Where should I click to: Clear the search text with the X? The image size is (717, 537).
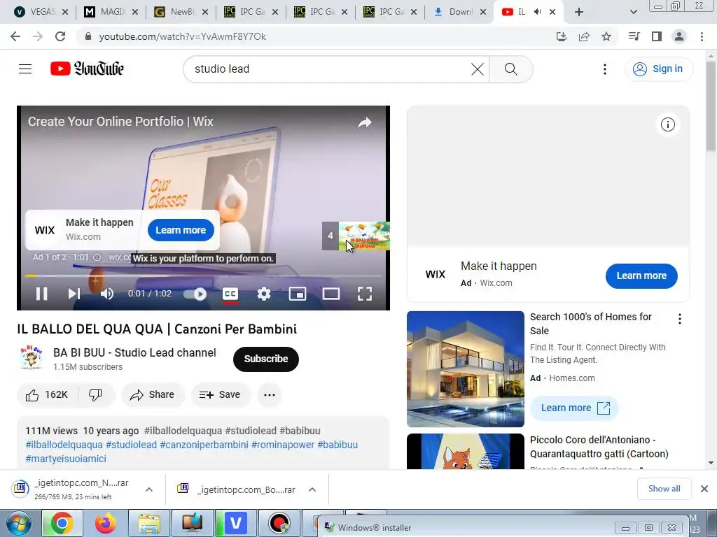pos(478,69)
